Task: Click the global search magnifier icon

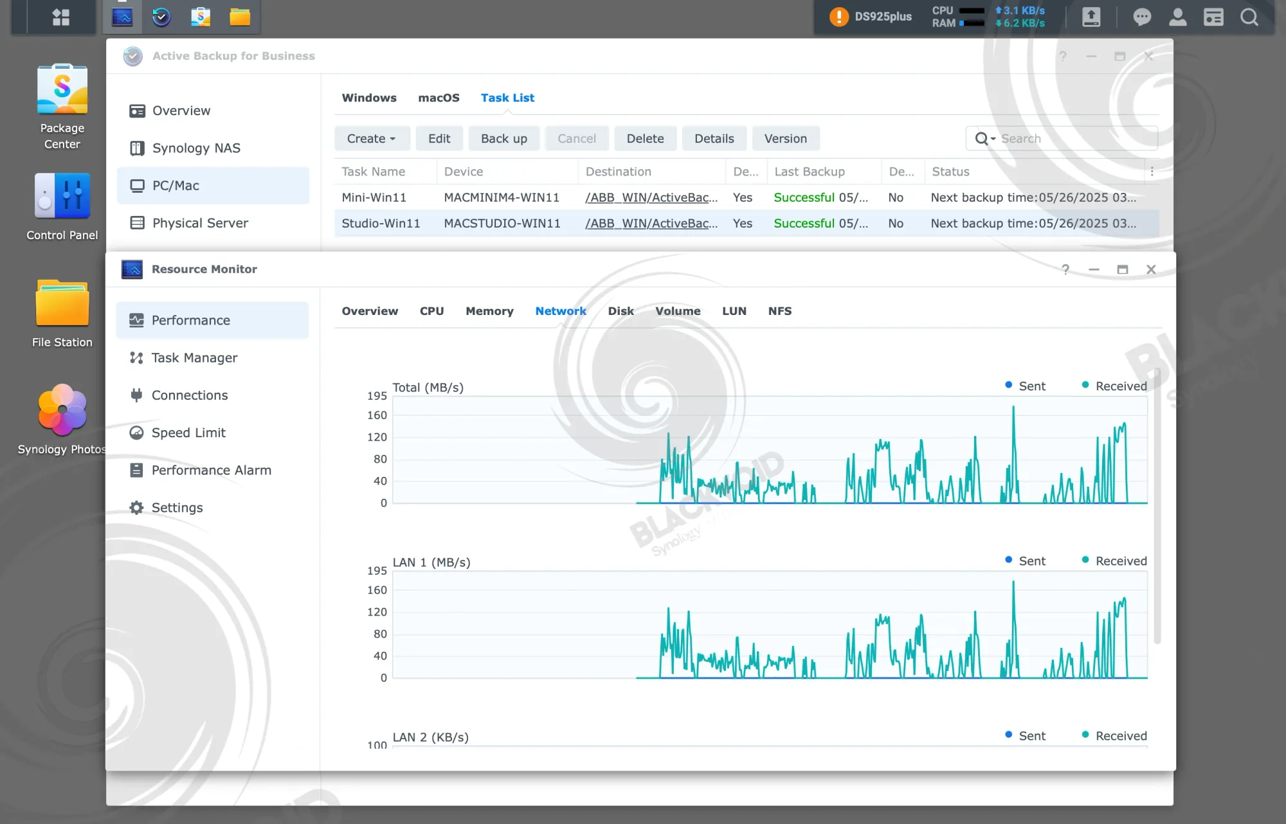Action: coord(1249,17)
